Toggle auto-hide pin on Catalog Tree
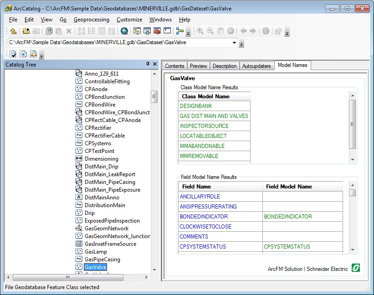The width and height of the screenshot is (374, 295). point(148,64)
